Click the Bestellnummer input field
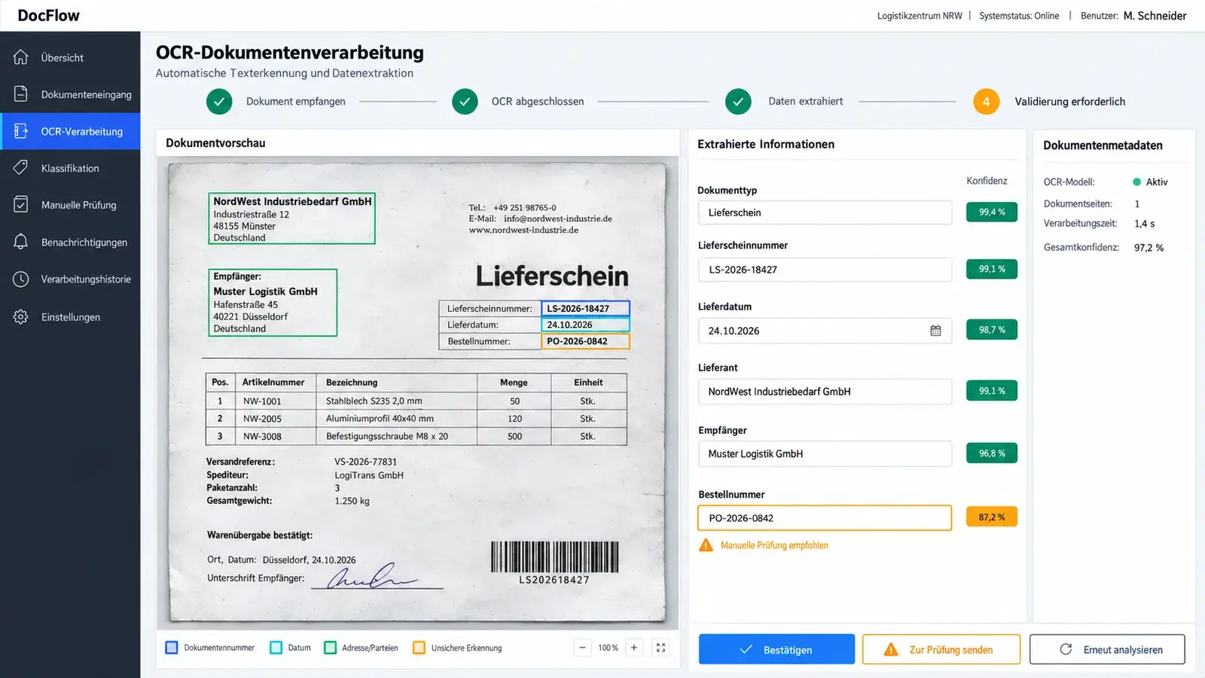This screenshot has height=678, width=1205. 825,518
